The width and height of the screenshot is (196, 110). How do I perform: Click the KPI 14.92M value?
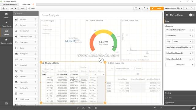(70, 41)
